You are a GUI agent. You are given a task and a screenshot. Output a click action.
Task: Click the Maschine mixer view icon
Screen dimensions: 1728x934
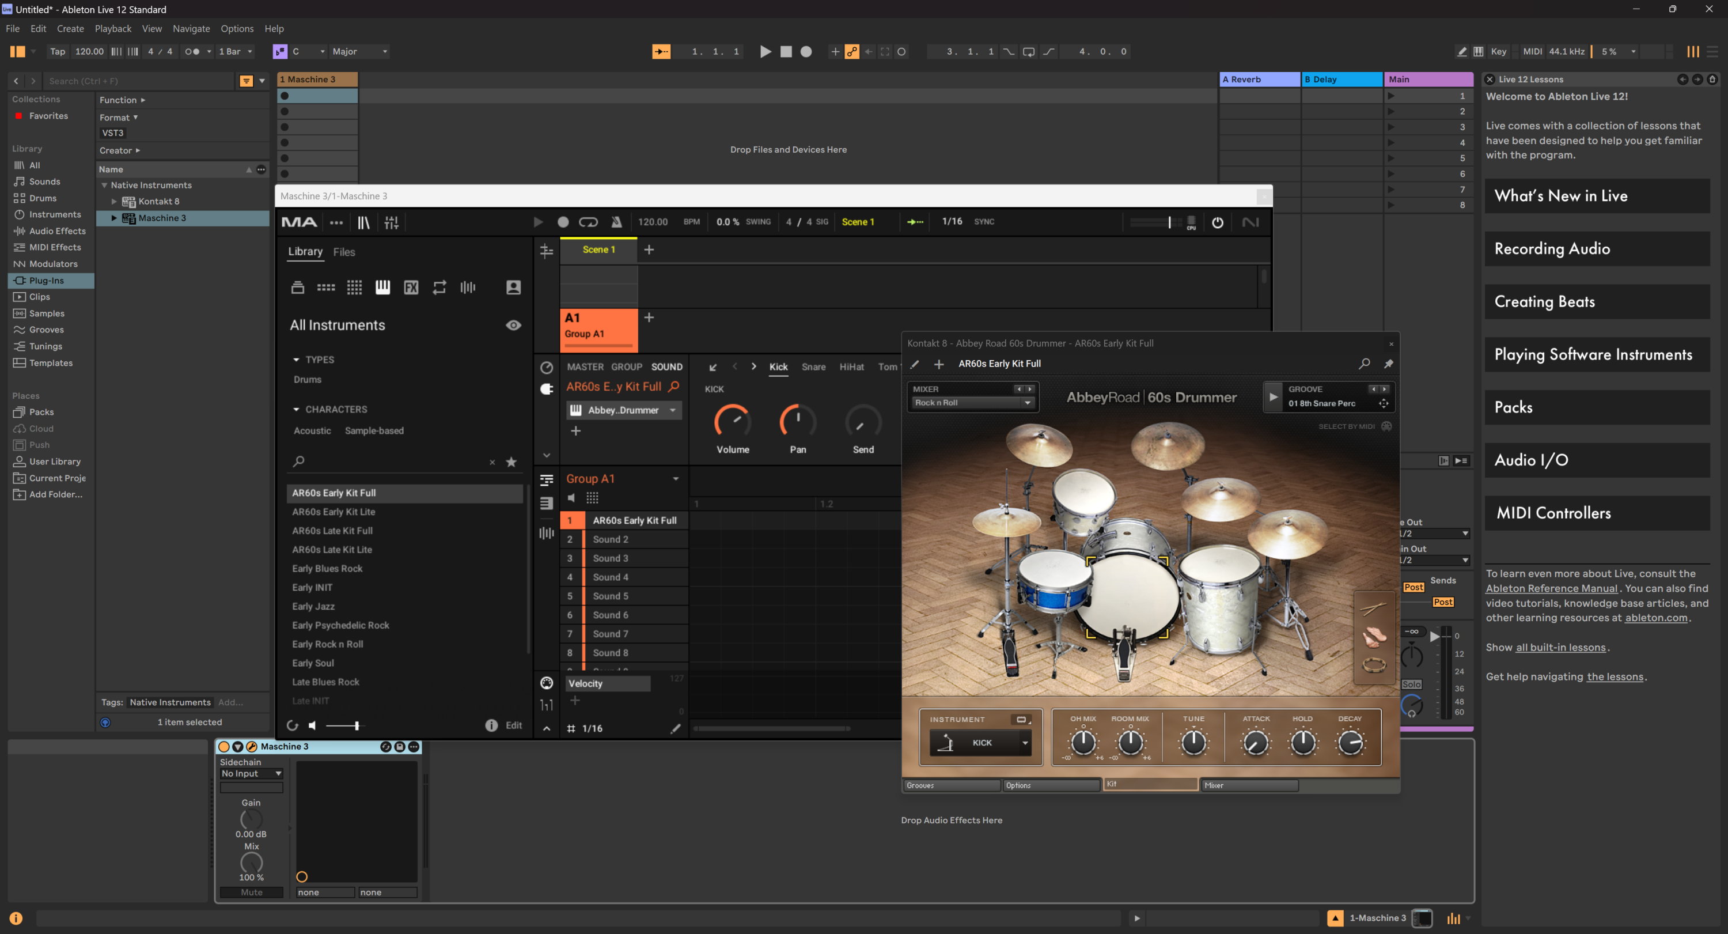pyautogui.click(x=392, y=222)
